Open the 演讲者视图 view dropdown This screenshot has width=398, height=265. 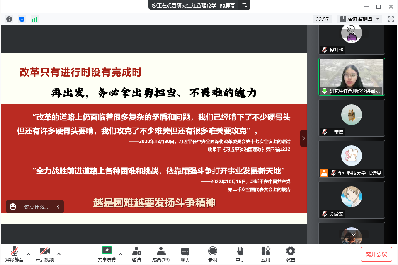(x=359, y=19)
